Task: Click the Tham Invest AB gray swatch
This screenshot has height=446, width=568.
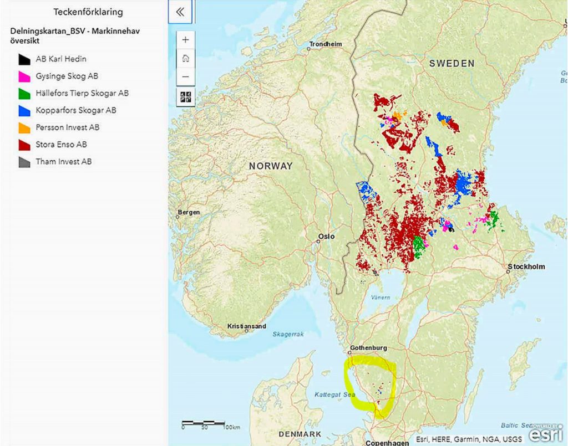Action: pos(24,162)
